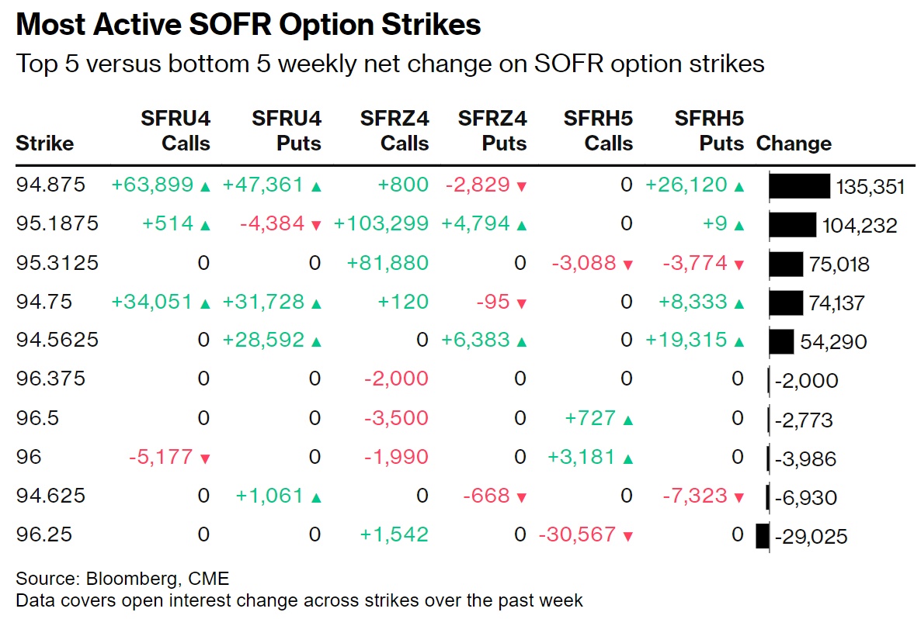Click the red down arrow beside -30,567
The image size is (921, 619).
(x=627, y=536)
